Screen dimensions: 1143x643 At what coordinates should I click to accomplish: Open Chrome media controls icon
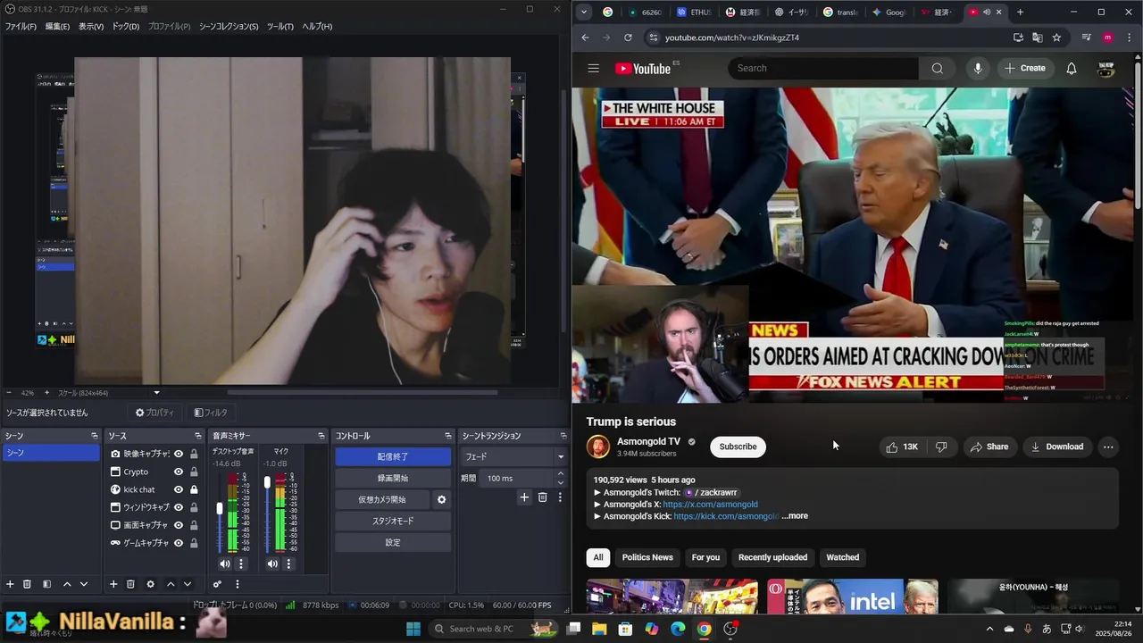[1086, 38]
